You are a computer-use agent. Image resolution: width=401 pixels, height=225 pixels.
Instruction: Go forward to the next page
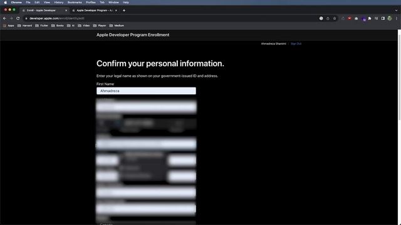click(x=11, y=18)
